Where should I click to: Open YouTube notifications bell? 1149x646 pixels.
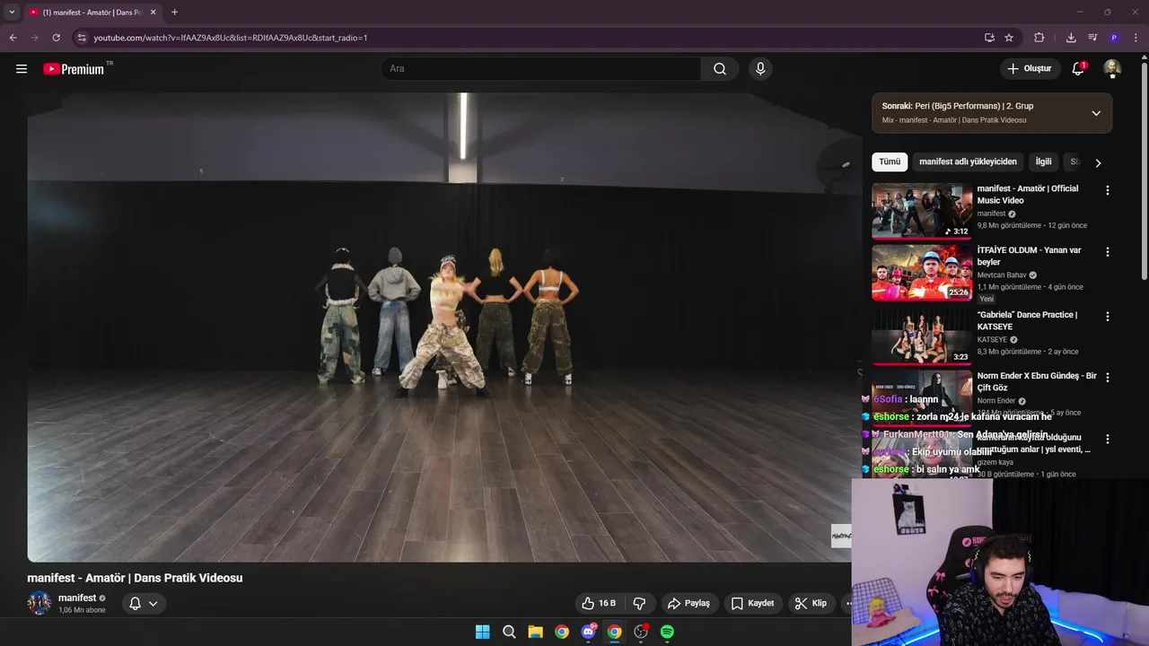tap(1078, 68)
